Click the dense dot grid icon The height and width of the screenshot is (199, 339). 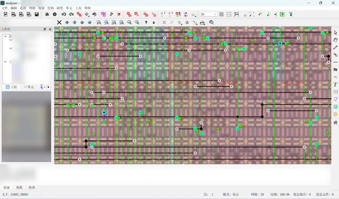click(221, 14)
